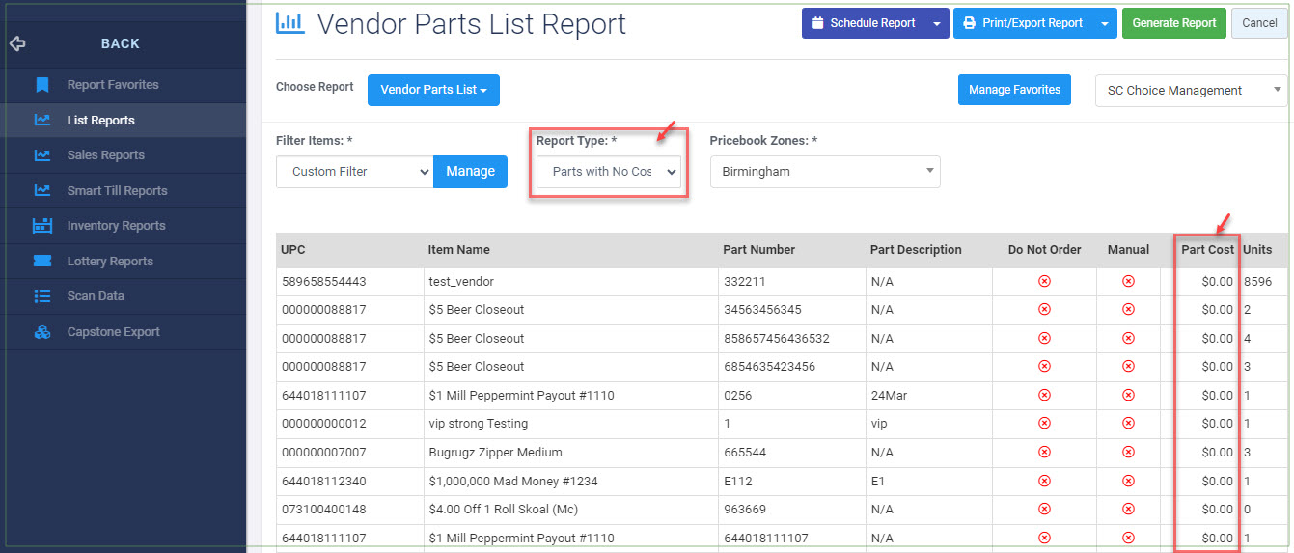This screenshot has width=1294, height=553.
Task: Click the Generate Report button
Action: click(1173, 23)
